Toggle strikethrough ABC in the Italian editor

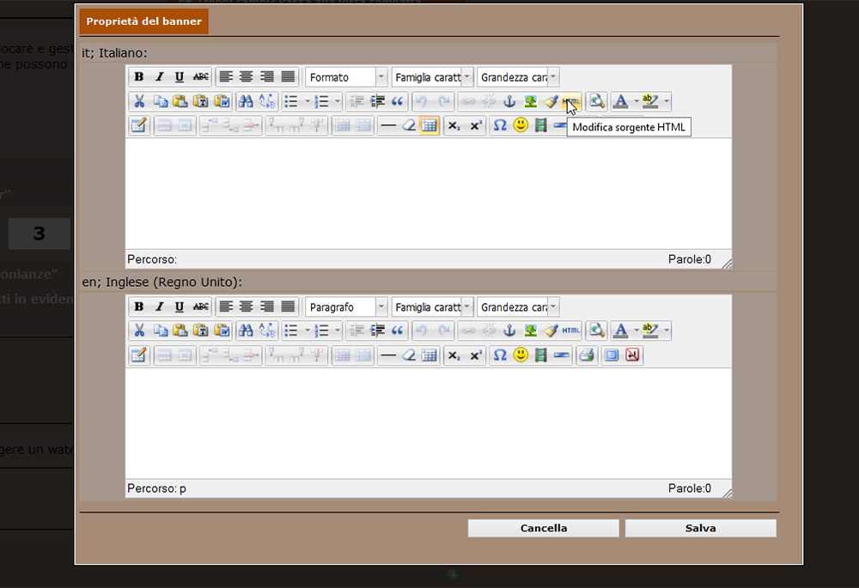click(x=200, y=77)
